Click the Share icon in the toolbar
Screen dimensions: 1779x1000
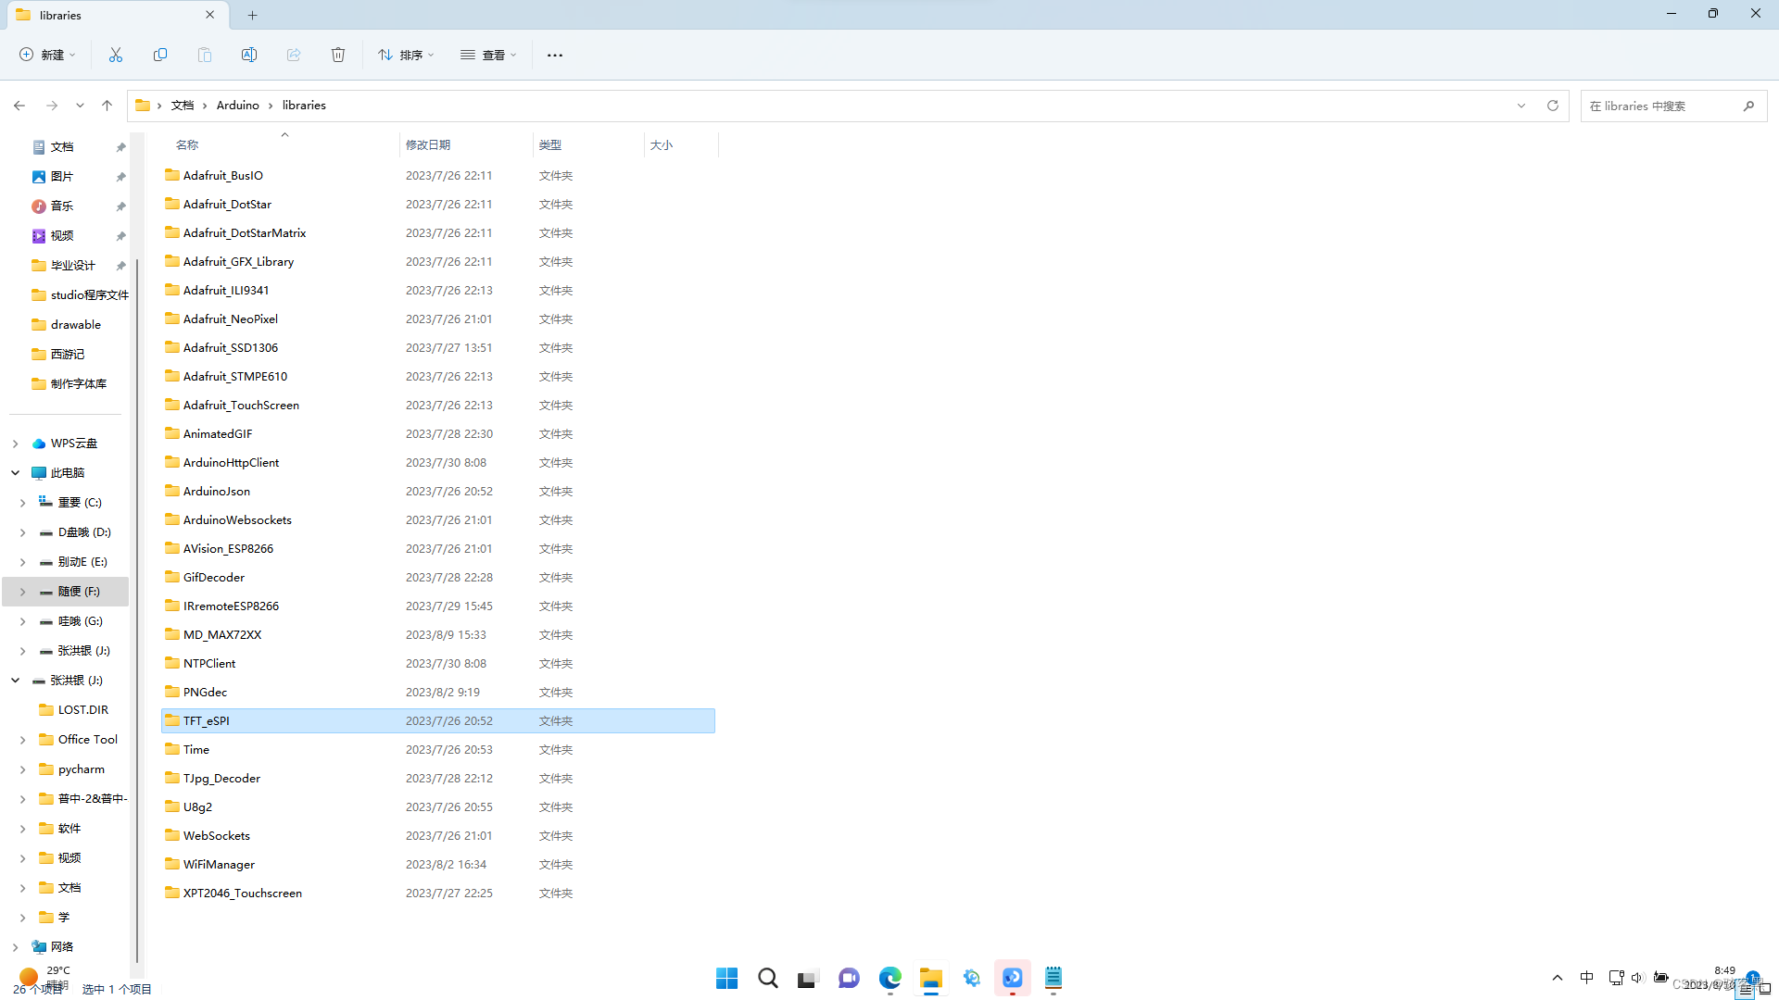(293, 55)
